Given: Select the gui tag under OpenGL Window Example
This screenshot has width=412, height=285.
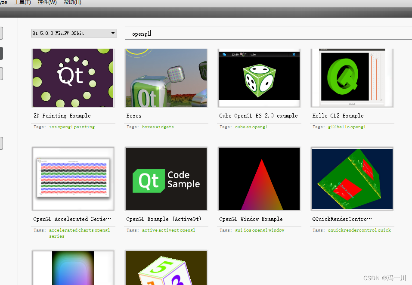Looking at the screenshot, I should [x=239, y=230].
